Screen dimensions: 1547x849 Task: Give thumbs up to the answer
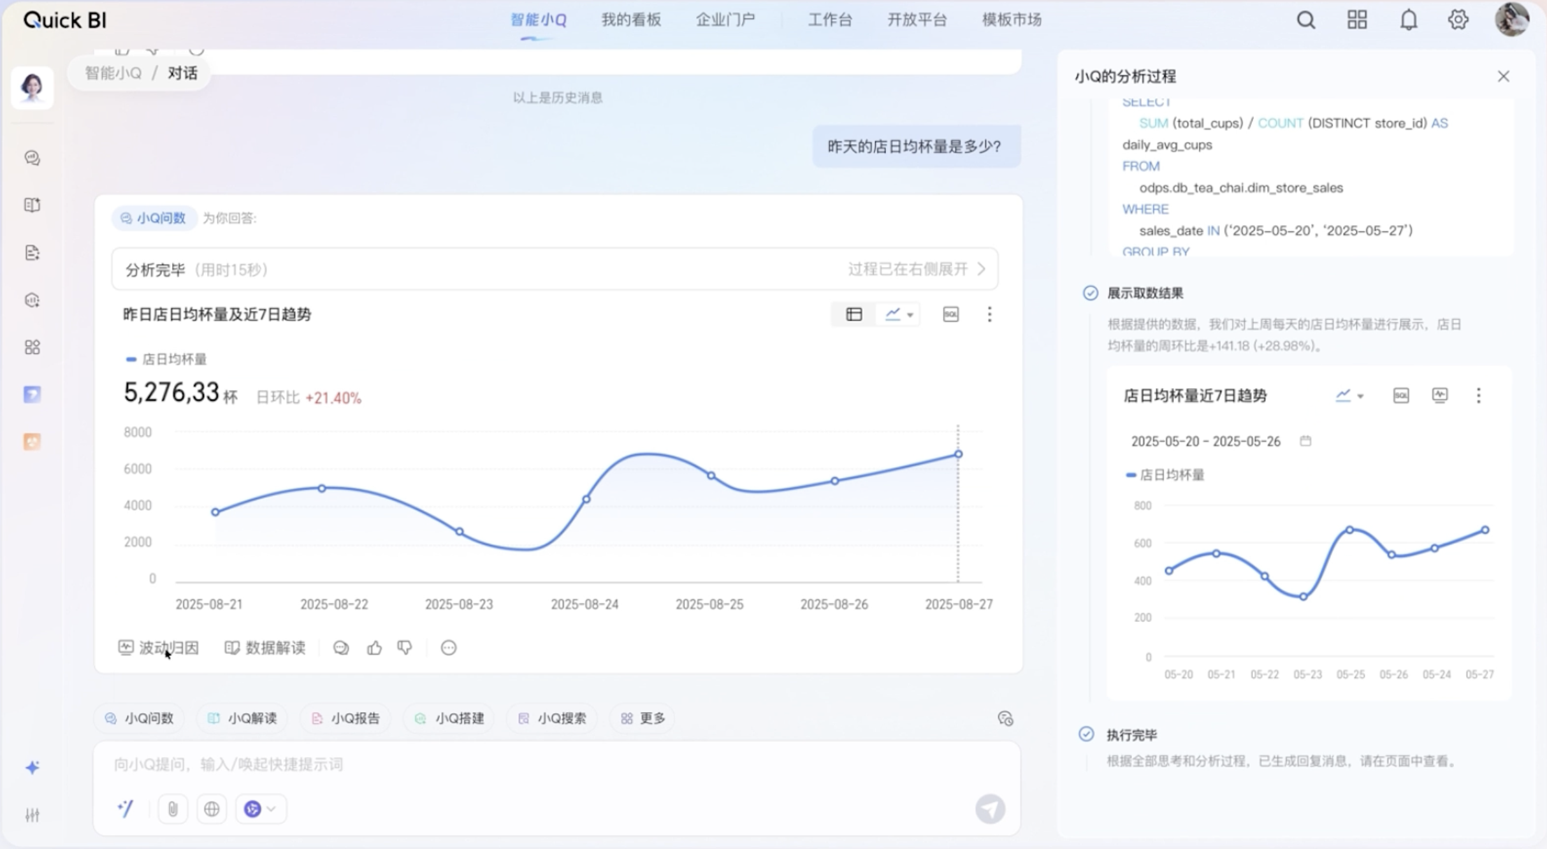[374, 648]
